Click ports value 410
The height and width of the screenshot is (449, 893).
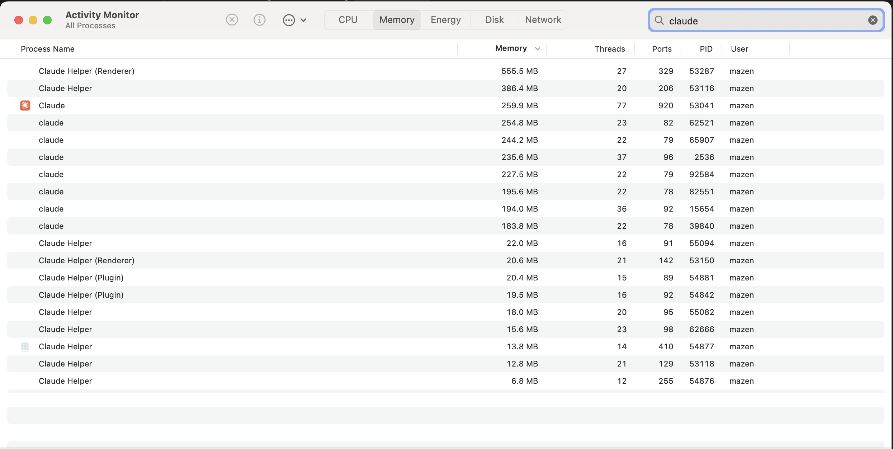[666, 346]
